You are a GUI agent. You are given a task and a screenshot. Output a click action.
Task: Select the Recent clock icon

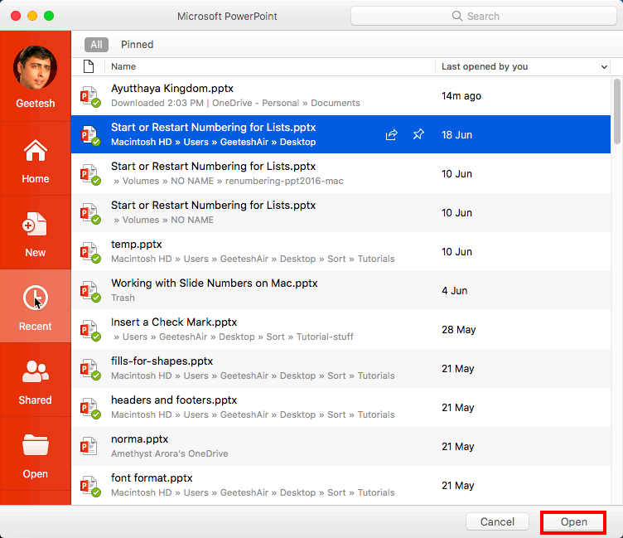[35, 298]
